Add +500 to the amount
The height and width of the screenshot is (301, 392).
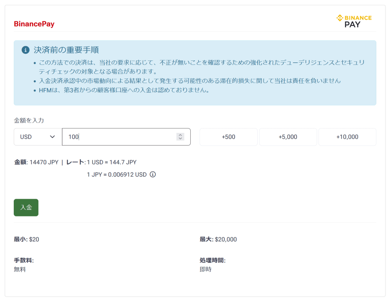pyautogui.click(x=228, y=137)
